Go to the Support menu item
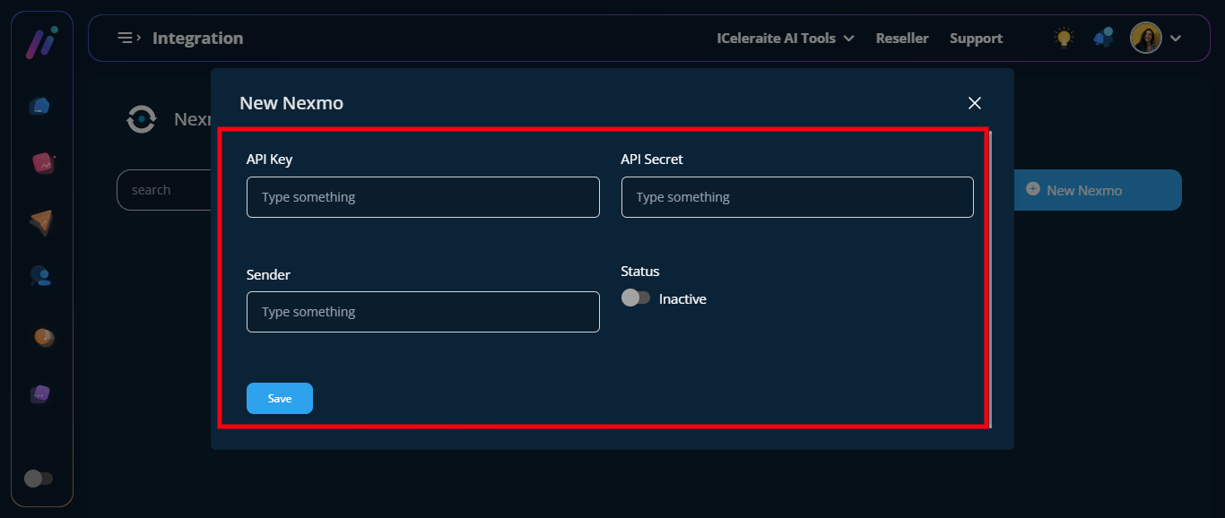Screen dimensions: 1225x518 coord(976,39)
